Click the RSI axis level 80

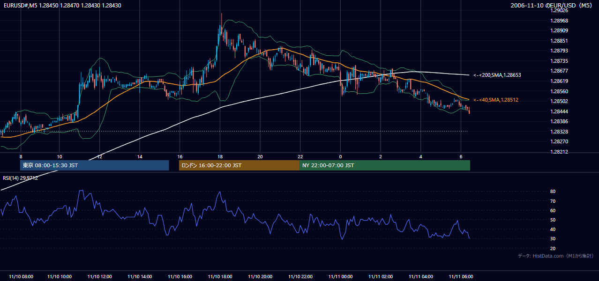pyautogui.click(x=553, y=192)
